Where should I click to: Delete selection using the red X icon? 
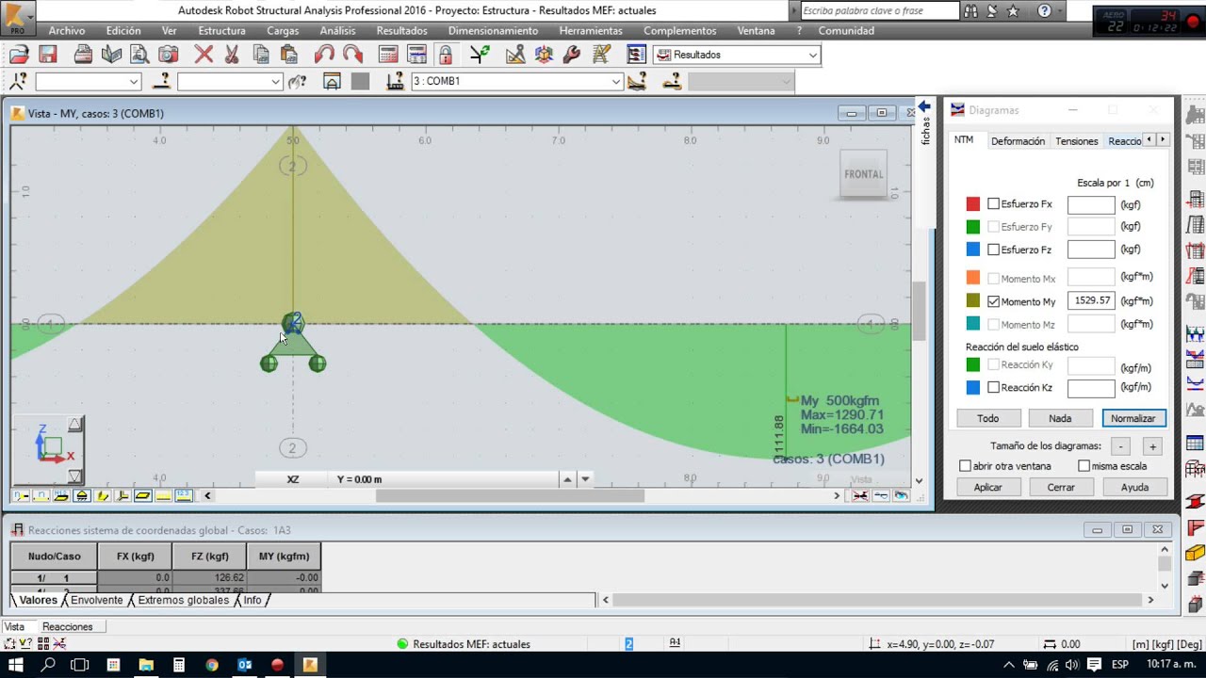[204, 55]
